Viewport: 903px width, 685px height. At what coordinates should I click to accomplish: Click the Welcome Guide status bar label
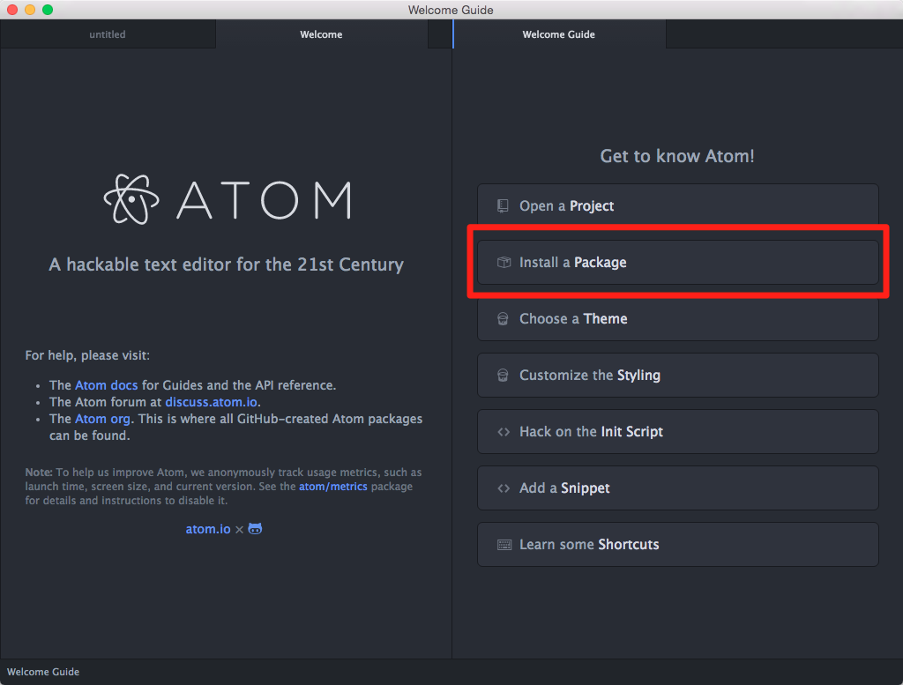coord(43,672)
